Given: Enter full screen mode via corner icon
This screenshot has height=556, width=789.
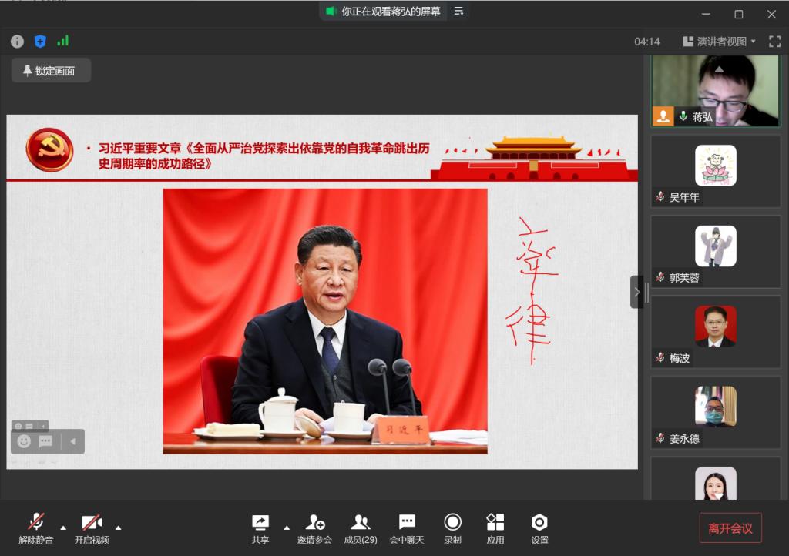Looking at the screenshot, I should (774, 42).
